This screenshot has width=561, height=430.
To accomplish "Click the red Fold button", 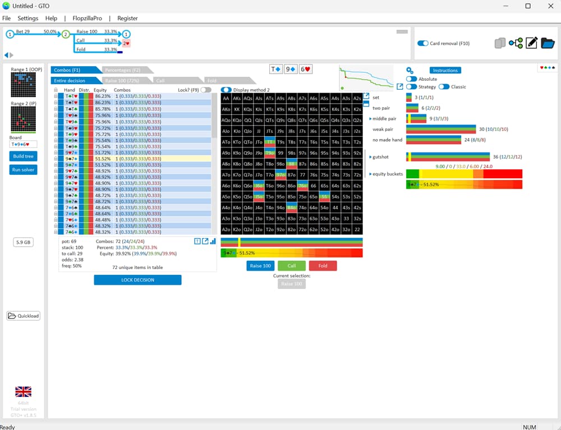I will [x=323, y=266].
